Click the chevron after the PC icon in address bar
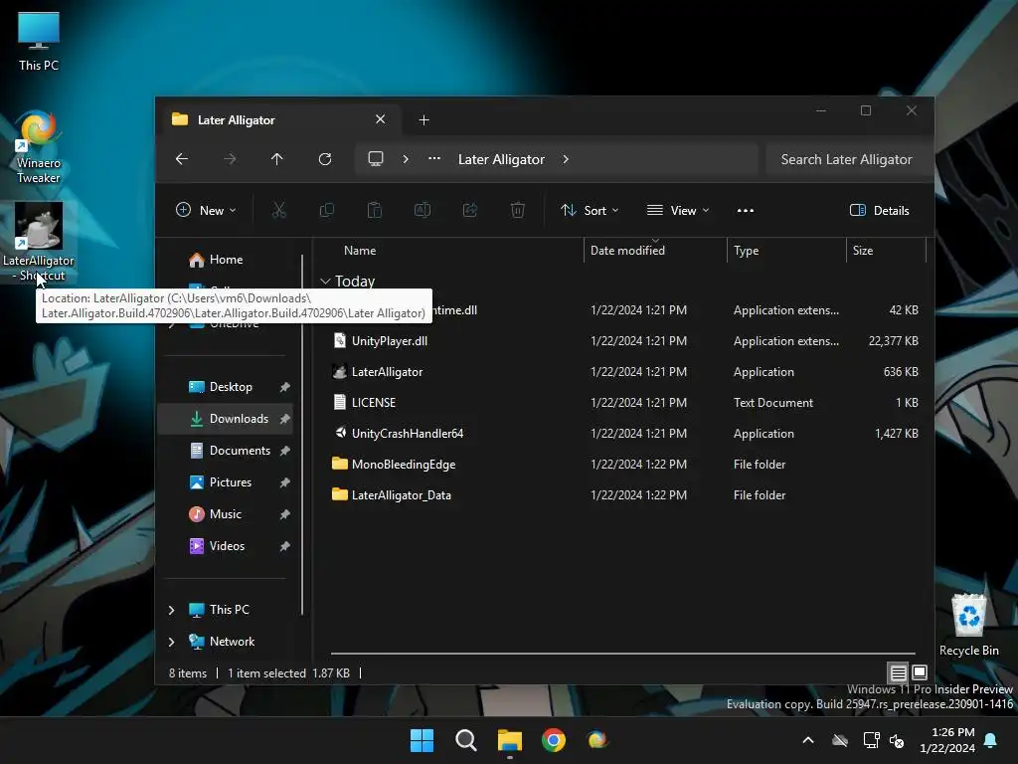 click(406, 159)
